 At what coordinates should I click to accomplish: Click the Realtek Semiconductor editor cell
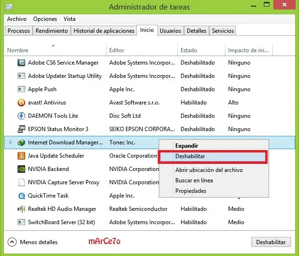(138, 209)
